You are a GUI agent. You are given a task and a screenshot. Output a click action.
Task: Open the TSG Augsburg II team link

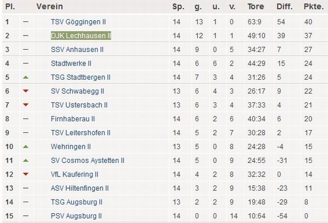76,202
